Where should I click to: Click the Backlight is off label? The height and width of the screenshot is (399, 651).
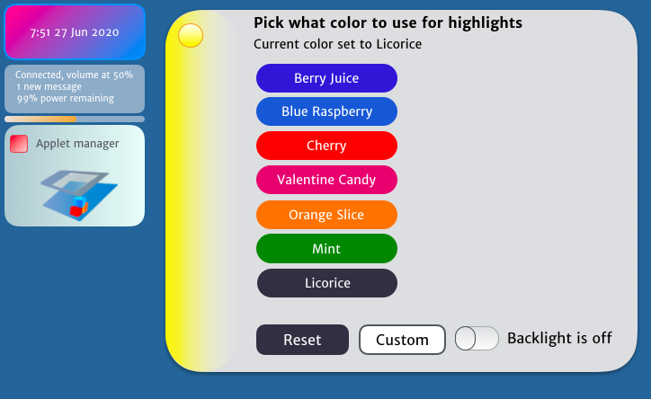point(559,338)
